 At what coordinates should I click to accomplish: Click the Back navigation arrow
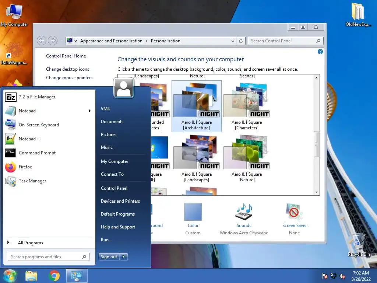[x=42, y=41]
